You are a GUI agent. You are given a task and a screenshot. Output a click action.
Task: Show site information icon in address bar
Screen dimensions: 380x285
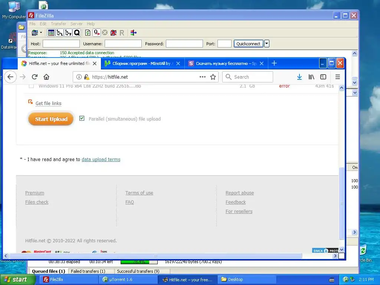click(79, 77)
